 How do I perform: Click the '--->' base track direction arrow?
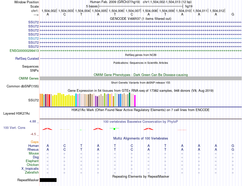pos(36,15)
